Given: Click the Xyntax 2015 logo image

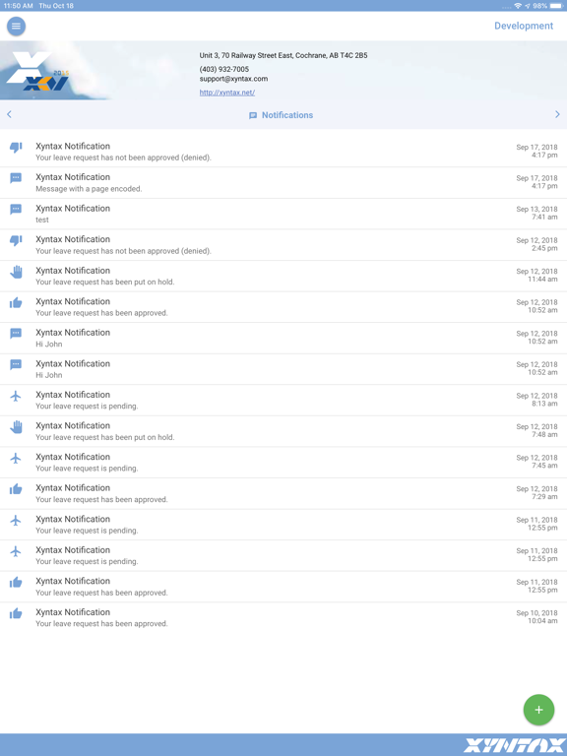Looking at the screenshot, I should coord(37,71).
